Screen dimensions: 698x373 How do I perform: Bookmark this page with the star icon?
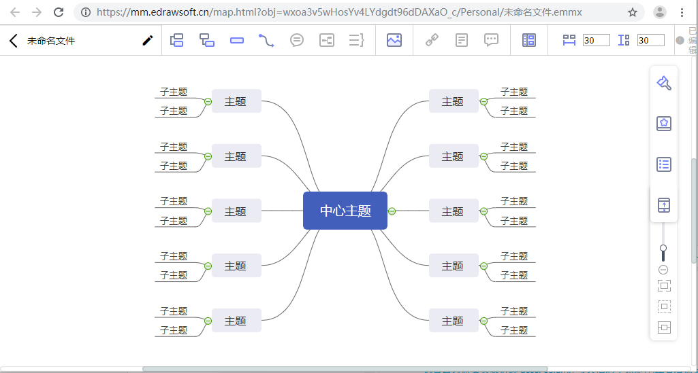[633, 12]
